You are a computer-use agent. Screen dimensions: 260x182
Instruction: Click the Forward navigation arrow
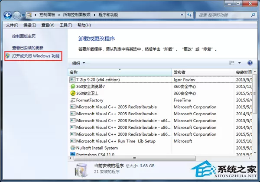(x=17, y=16)
